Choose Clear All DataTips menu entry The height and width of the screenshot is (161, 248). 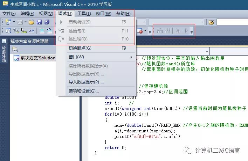(x=96, y=66)
